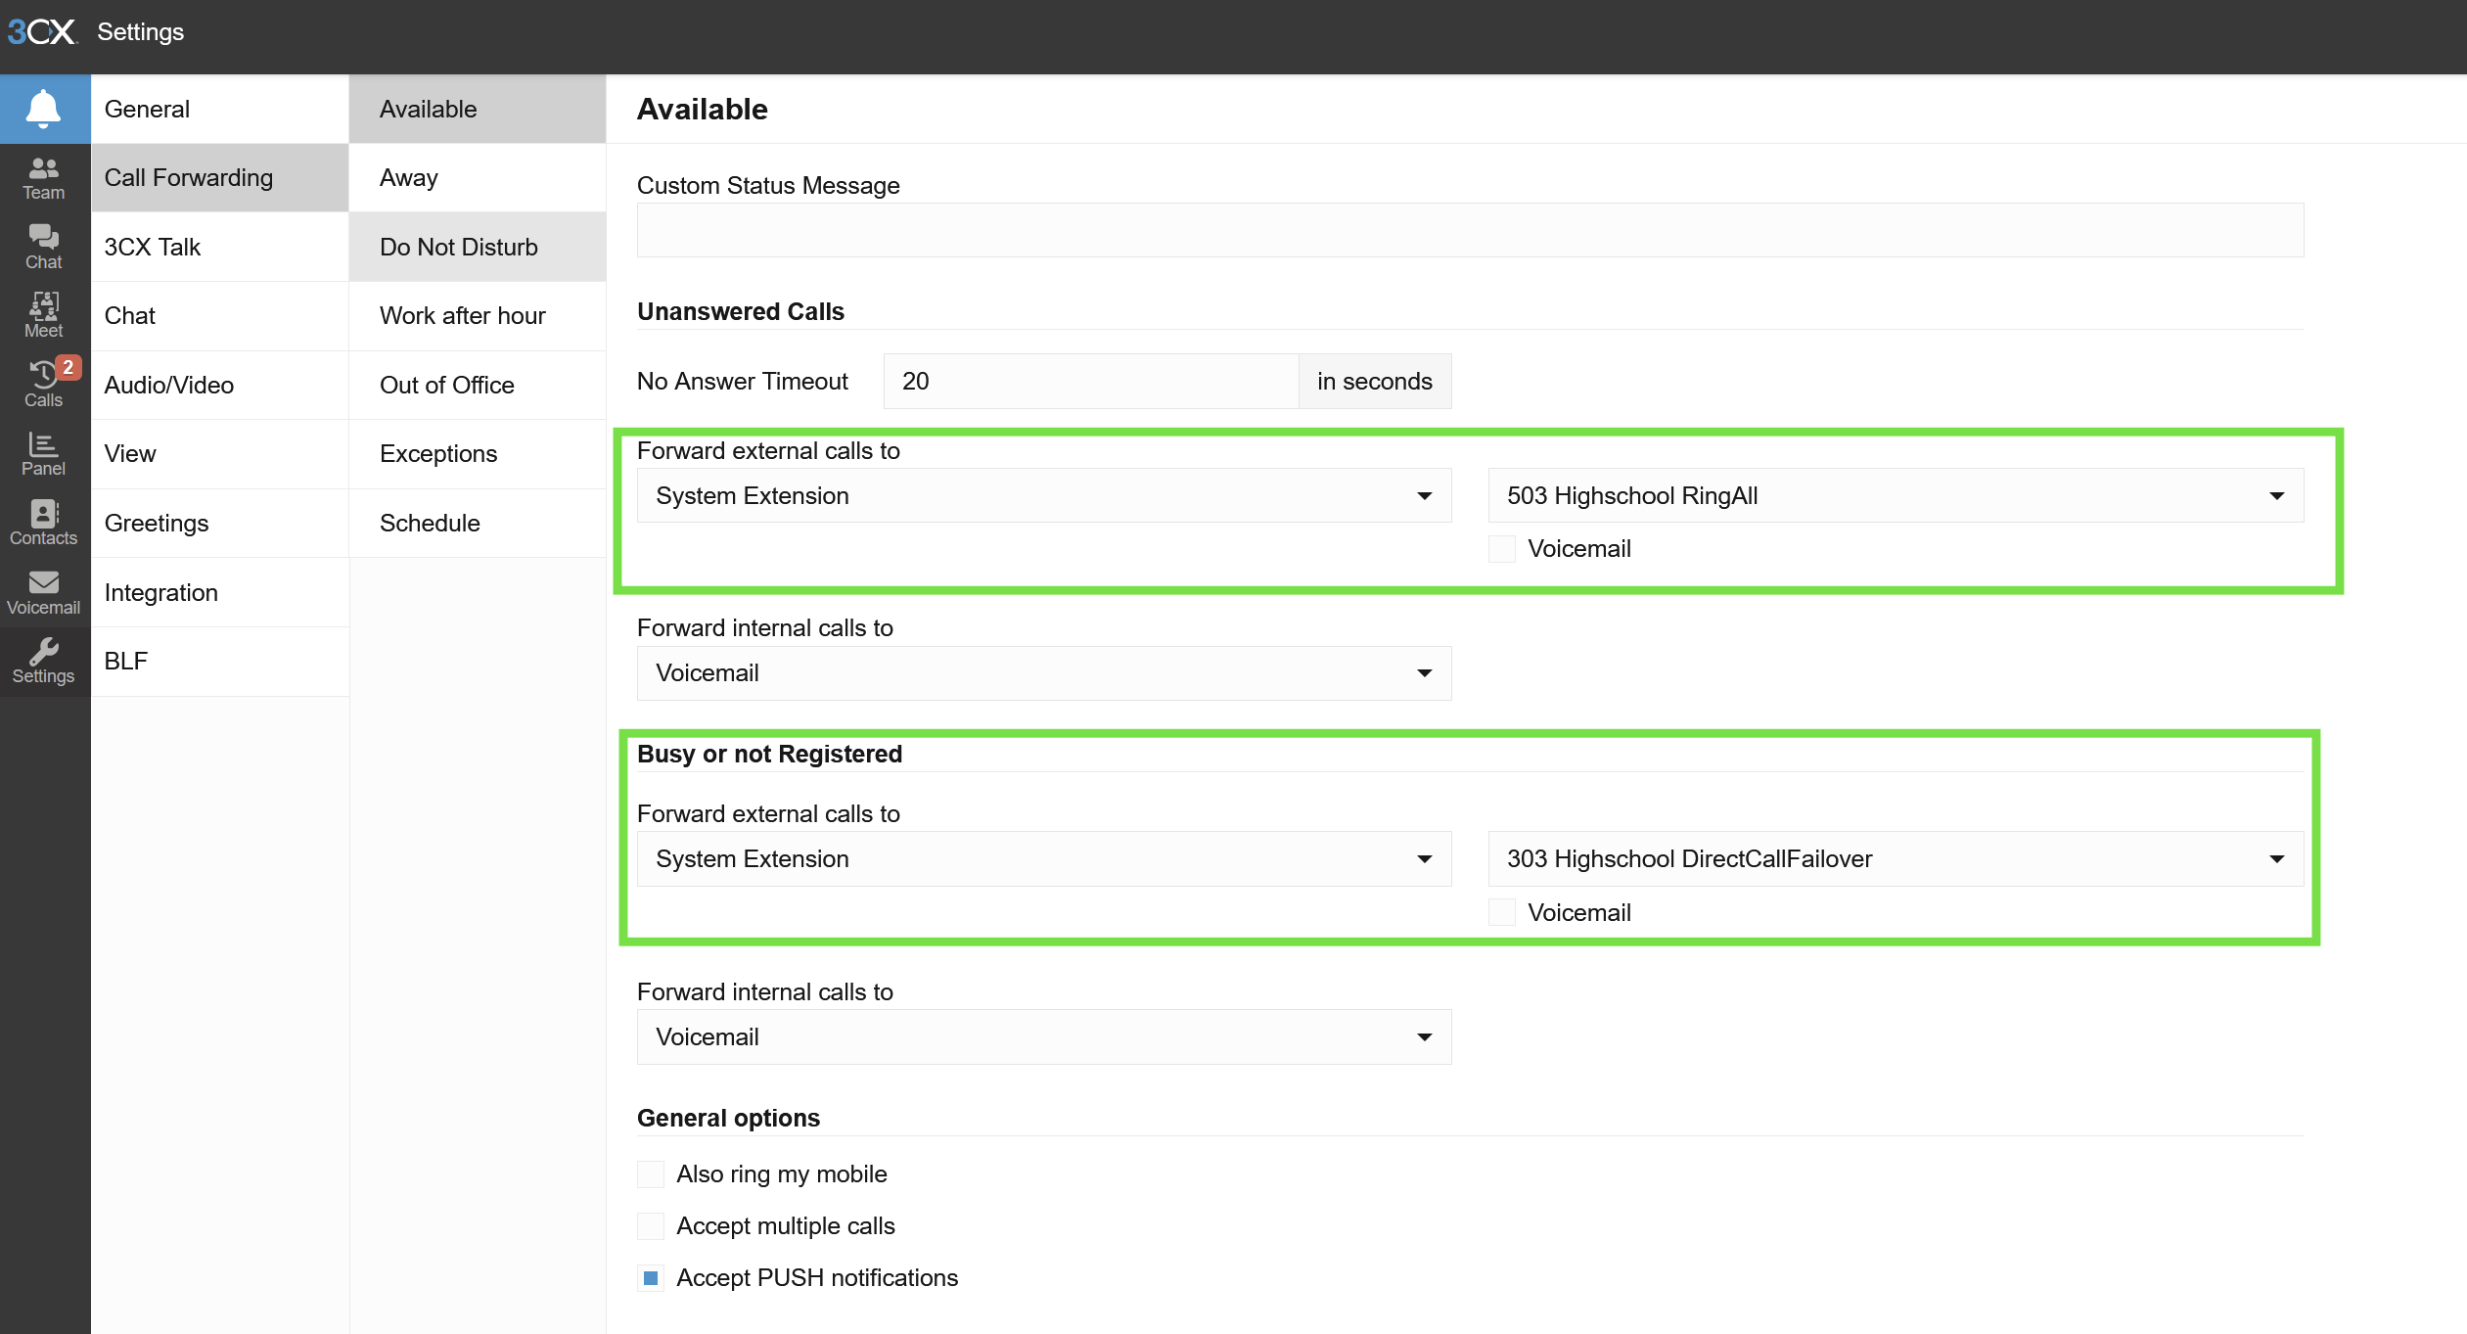
Task: Open Unanswered internal calls Voicemail dropdown
Action: (x=1044, y=673)
